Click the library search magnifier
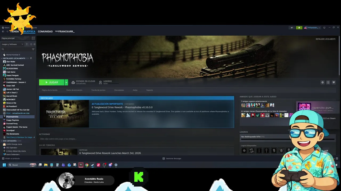This screenshot has width=341, height=191. click(3, 49)
